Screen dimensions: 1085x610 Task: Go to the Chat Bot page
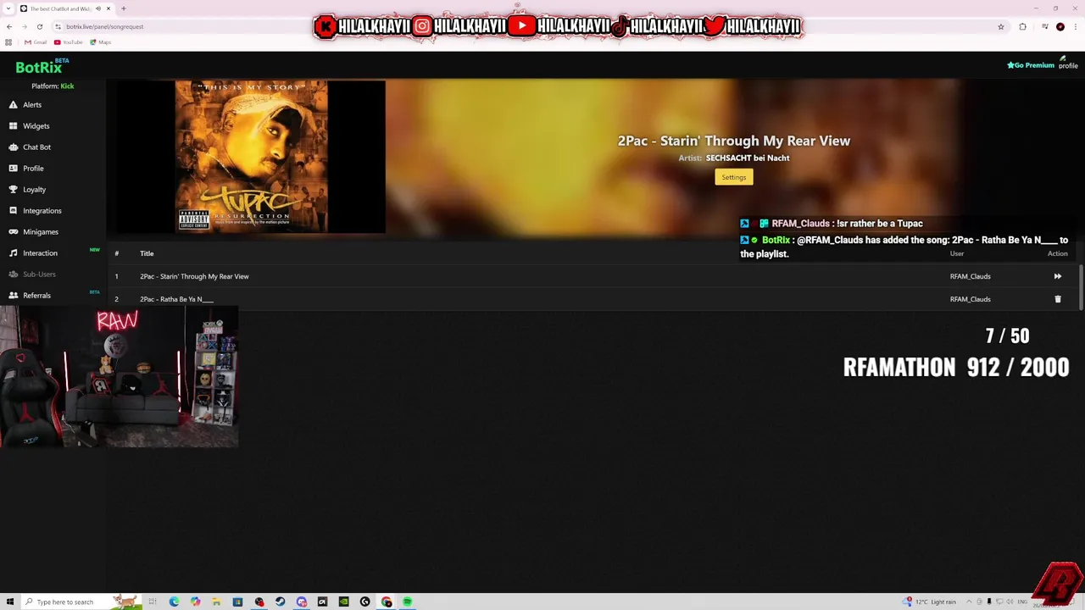click(x=30, y=147)
